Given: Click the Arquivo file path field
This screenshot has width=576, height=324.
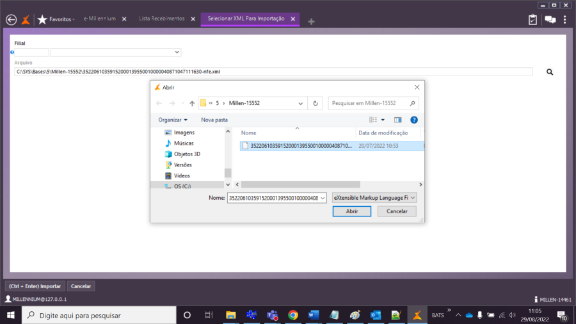Looking at the screenshot, I should [x=273, y=72].
